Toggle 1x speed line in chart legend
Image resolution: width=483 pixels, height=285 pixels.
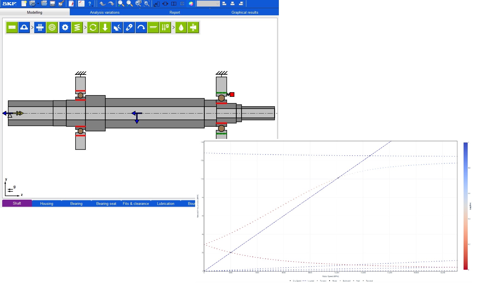(310, 281)
